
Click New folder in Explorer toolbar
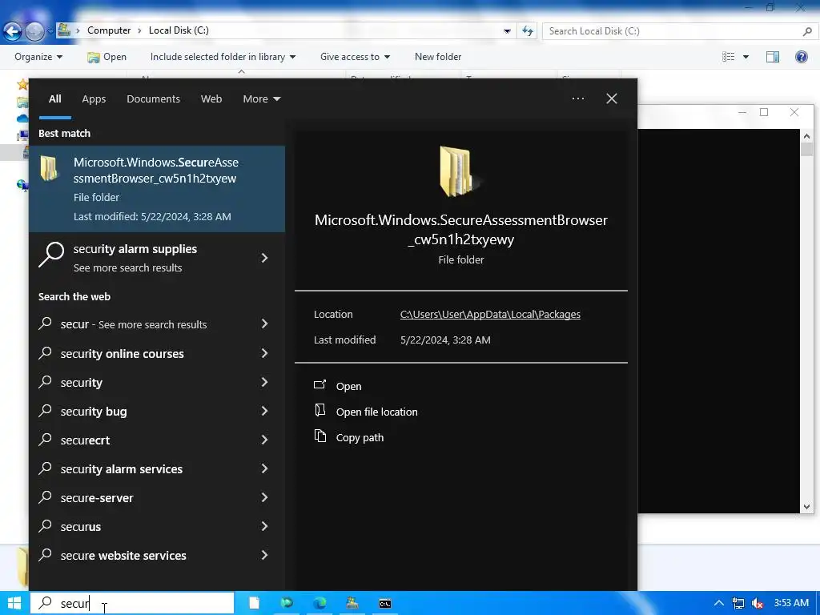(x=438, y=57)
